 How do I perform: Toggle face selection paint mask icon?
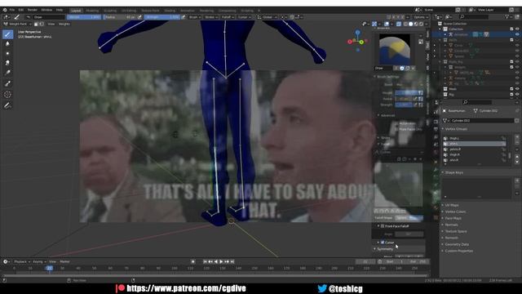click(x=36, y=24)
